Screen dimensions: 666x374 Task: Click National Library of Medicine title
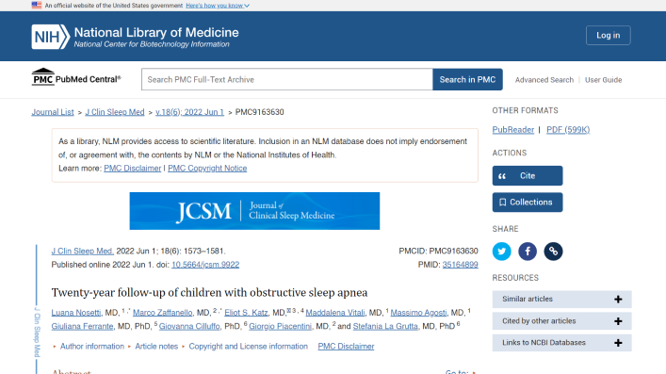(x=156, y=32)
